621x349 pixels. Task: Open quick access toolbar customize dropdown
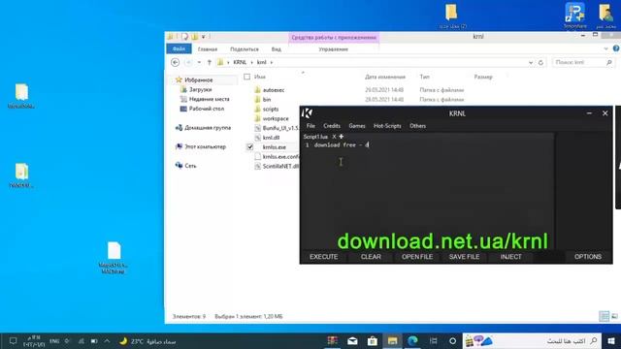coord(203,37)
